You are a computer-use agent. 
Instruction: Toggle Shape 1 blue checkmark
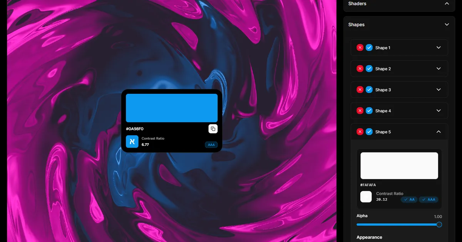click(369, 48)
